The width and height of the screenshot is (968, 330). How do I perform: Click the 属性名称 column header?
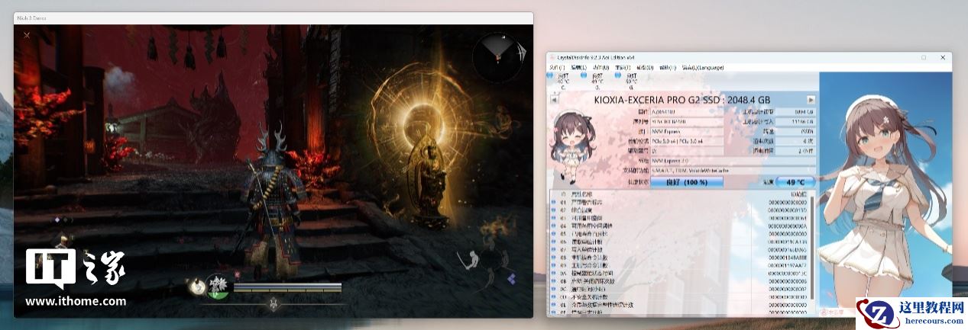581,194
